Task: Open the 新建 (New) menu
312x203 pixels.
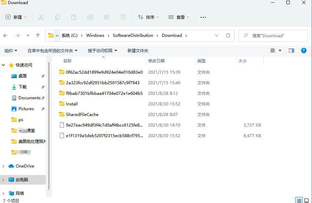Action: coord(15,16)
